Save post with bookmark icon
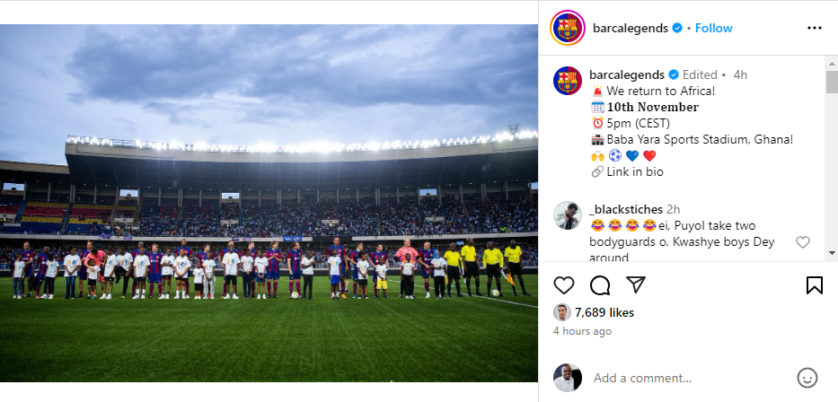Image resolution: width=838 pixels, height=402 pixels. (815, 285)
